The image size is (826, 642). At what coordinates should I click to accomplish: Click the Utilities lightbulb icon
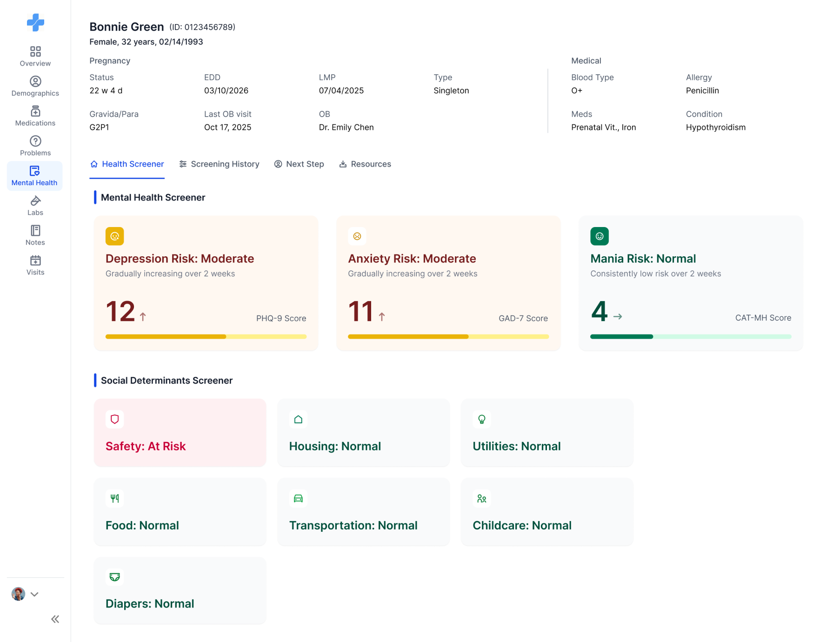click(482, 419)
